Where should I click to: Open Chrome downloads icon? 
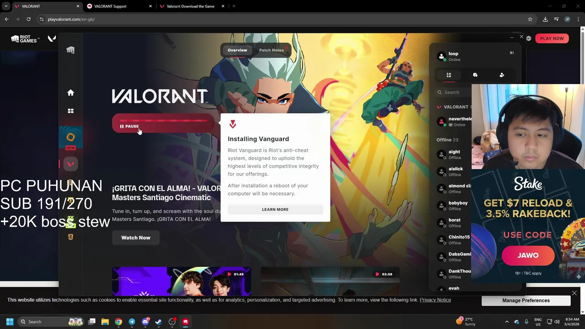click(545, 19)
